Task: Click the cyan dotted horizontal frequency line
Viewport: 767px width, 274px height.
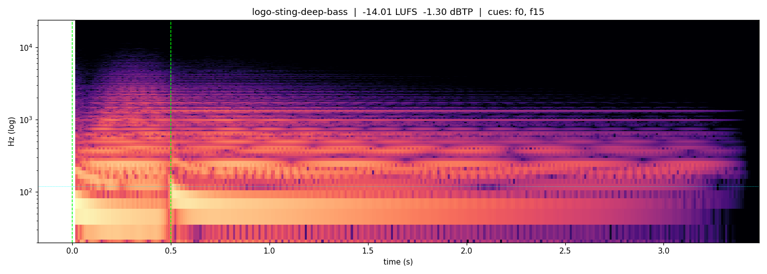Action: click(398, 186)
